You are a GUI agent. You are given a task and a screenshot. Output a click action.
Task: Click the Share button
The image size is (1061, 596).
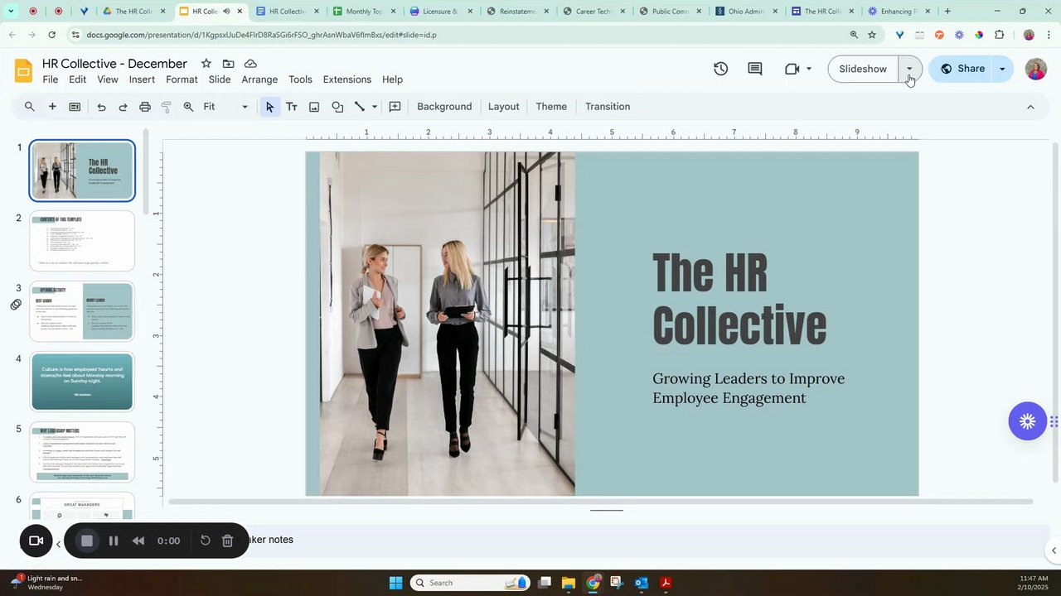click(961, 69)
